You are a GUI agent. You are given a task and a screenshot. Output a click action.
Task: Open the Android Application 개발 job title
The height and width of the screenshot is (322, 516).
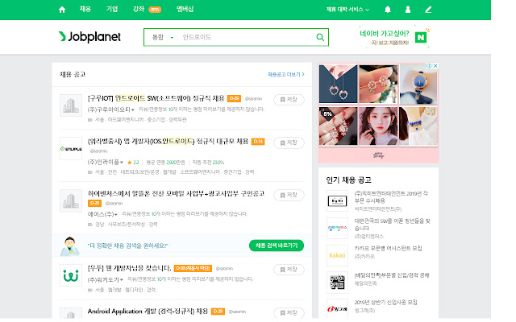click(x=148, y=312)
